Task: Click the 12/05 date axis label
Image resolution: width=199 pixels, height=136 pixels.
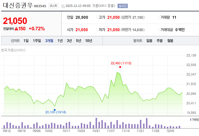Action: pyautogui.click(x=170, y=131)
